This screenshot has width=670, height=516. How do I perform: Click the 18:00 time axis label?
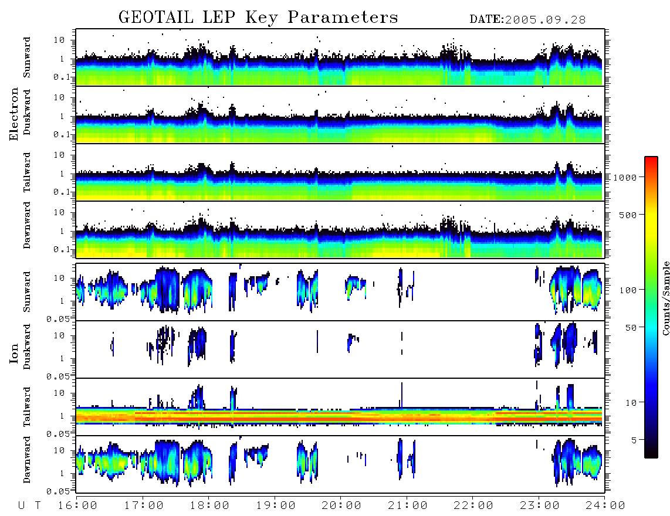tap(210, 505)
